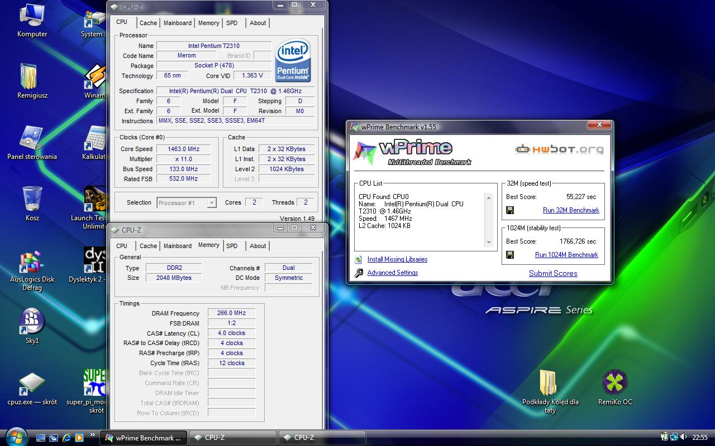715x446 pixels.
Task: Click the Install Missing Libraries icon
Action: [x=358, y=259]
